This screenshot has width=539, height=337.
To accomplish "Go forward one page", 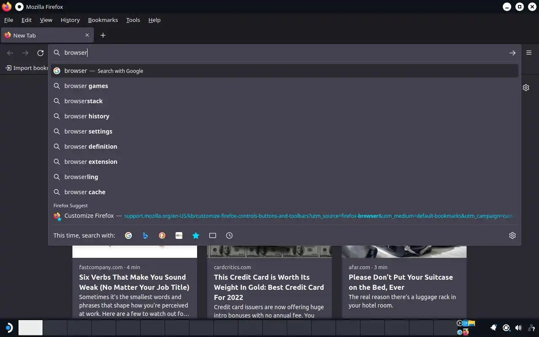I will (25, 53).
